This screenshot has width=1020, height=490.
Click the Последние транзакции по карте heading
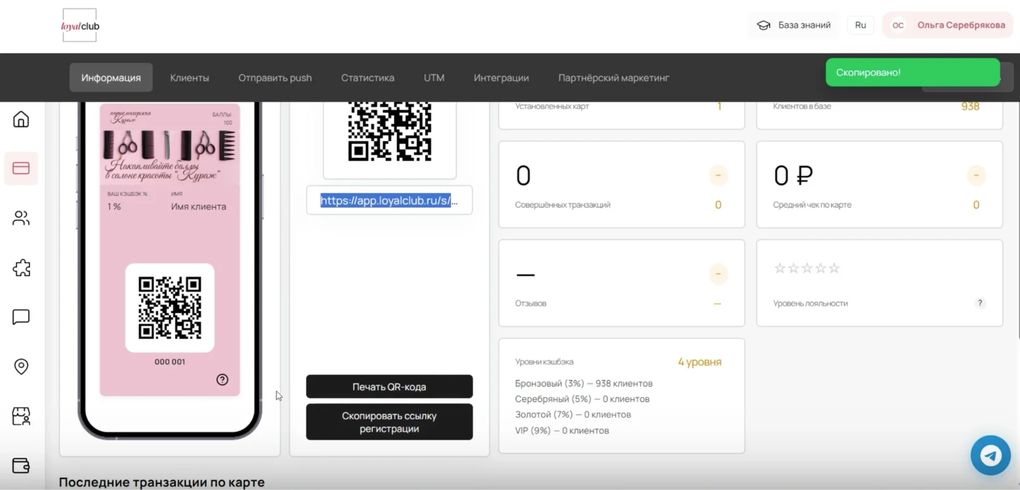pos(161,482)
